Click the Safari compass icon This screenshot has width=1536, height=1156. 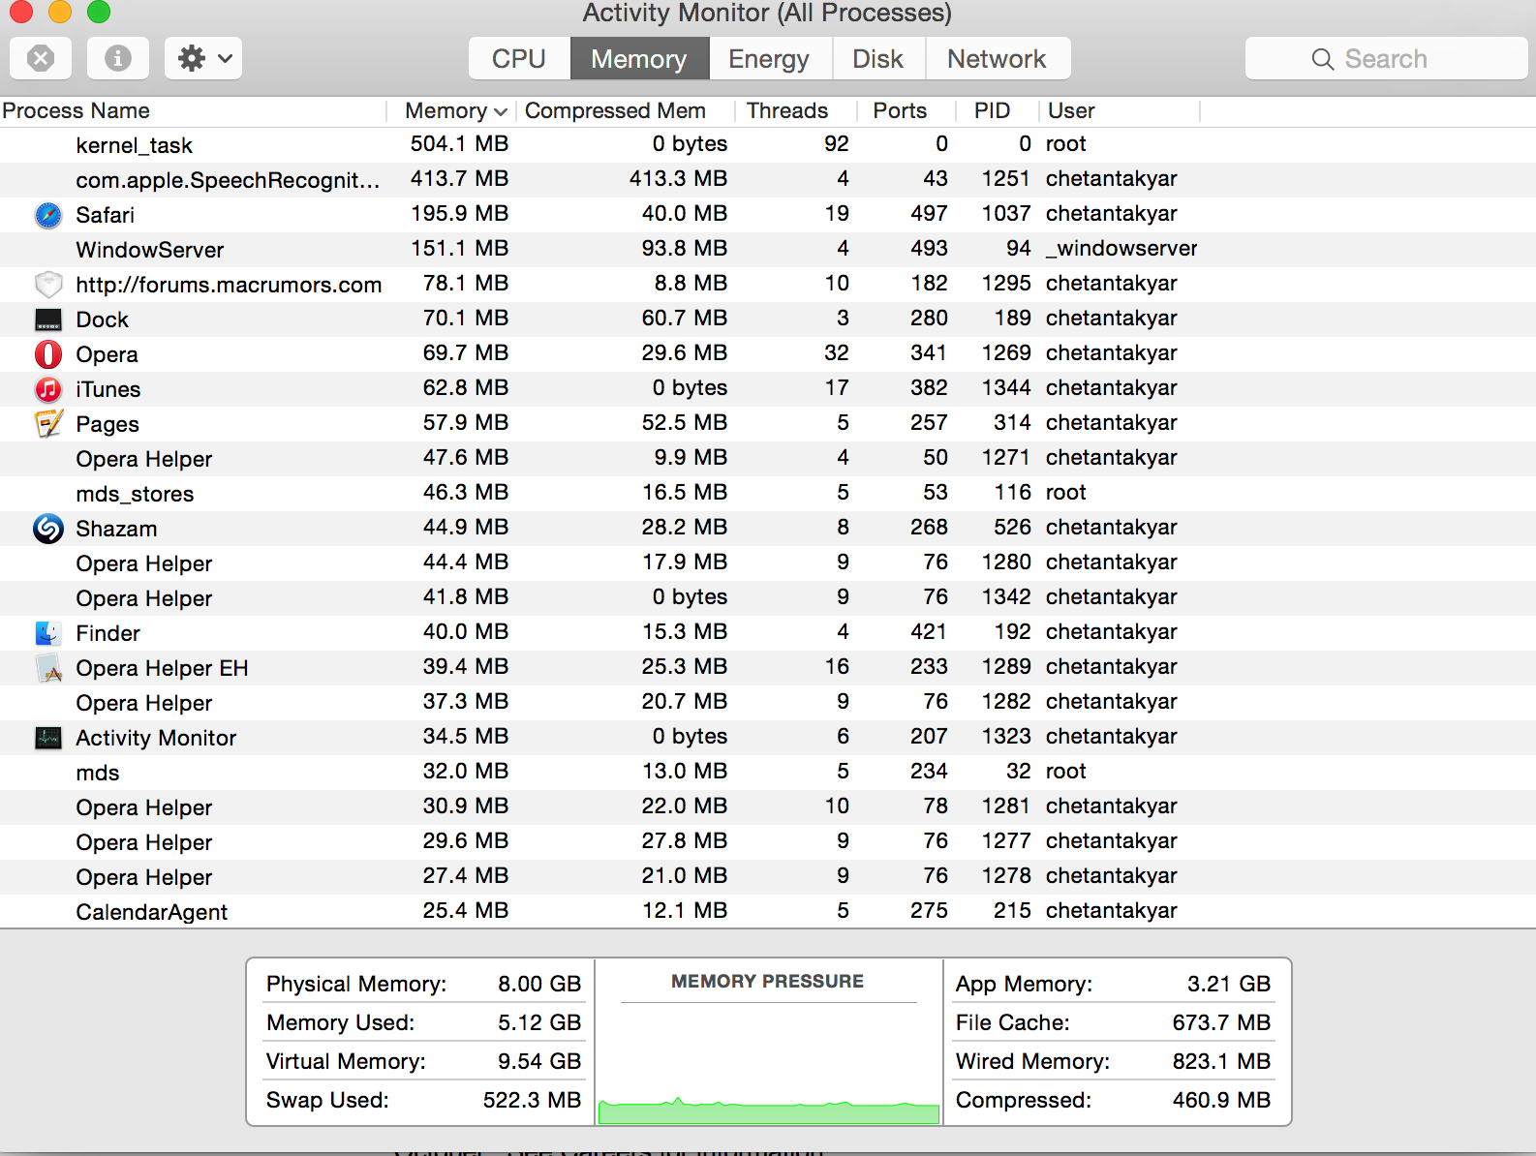click(48, 215)
